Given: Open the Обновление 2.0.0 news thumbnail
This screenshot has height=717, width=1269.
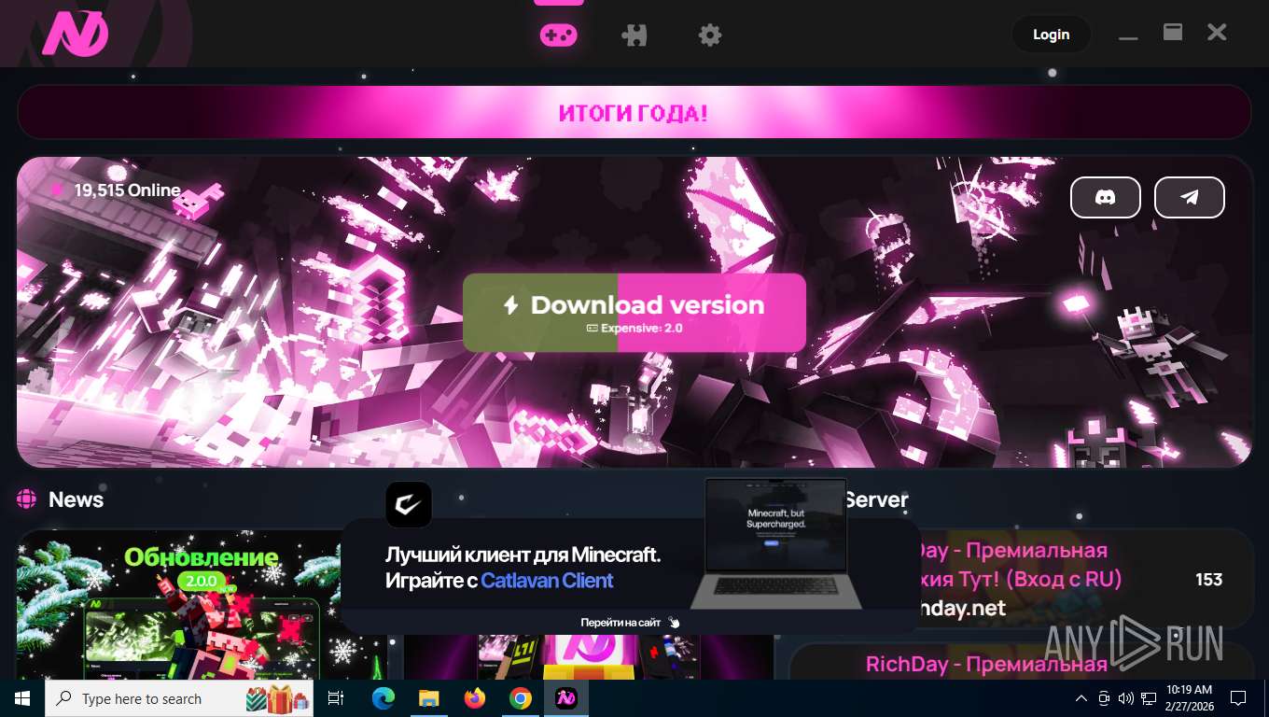Looking at the screenshot, I should click(x=201, y=605).
